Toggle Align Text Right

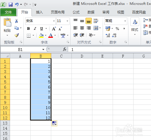(89, 28)
